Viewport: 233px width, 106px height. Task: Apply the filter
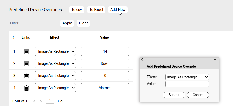tap(67, 23)
